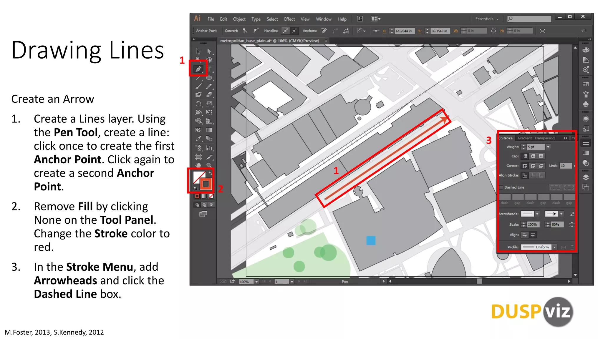Switch to the Transparency panel tab

point(545,138)
